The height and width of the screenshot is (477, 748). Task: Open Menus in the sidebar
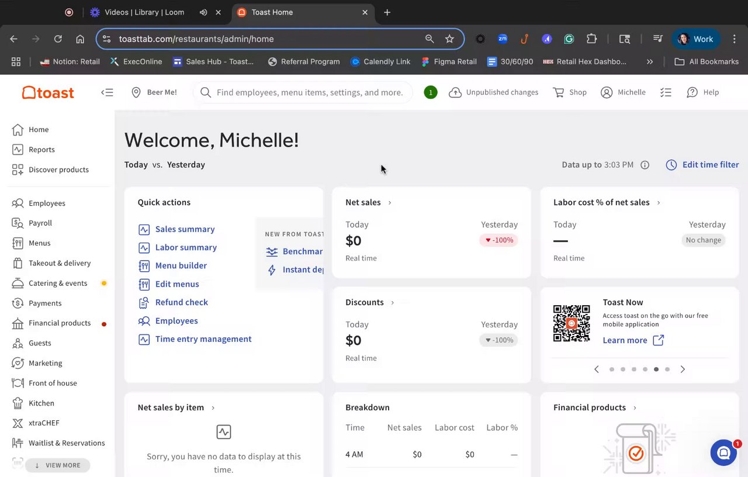coord(31,243)
